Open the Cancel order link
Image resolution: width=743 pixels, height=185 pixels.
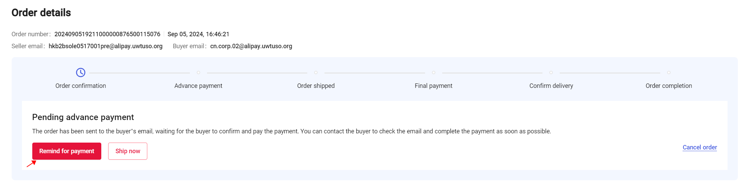(x=700, y=147)
